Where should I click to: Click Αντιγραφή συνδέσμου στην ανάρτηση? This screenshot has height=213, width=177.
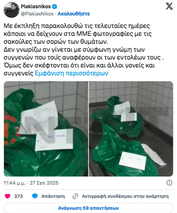point(125,196)
